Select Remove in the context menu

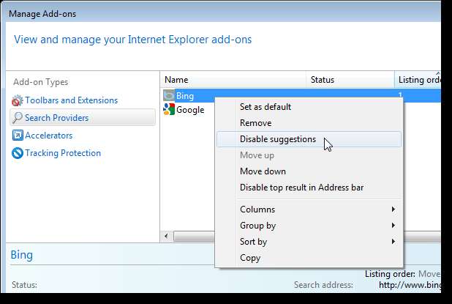tap(255, 123)
